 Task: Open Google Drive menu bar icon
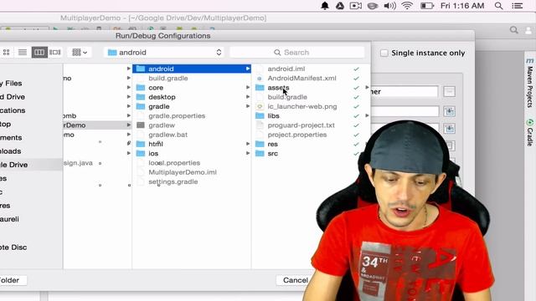340,6
